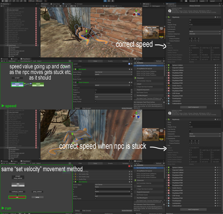This screenshot has width=223, height=214.
Task: Expand the Set Audio Clip action foldout
Action: (x=74, y=174)
